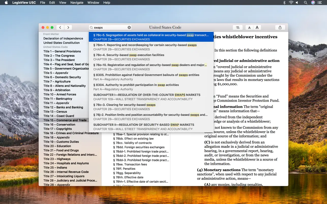
Task: Click the Wi-Fi status icon
Action: click(291, 3)
